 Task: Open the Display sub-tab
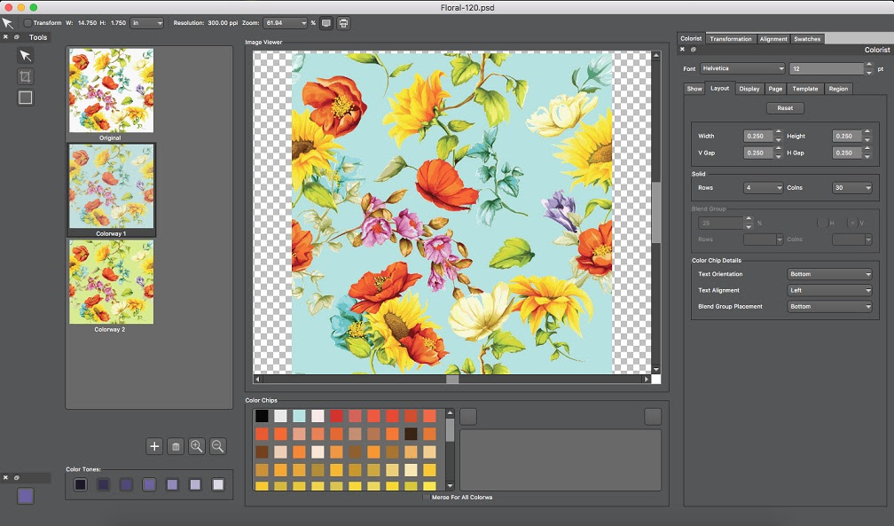point(749,89)
